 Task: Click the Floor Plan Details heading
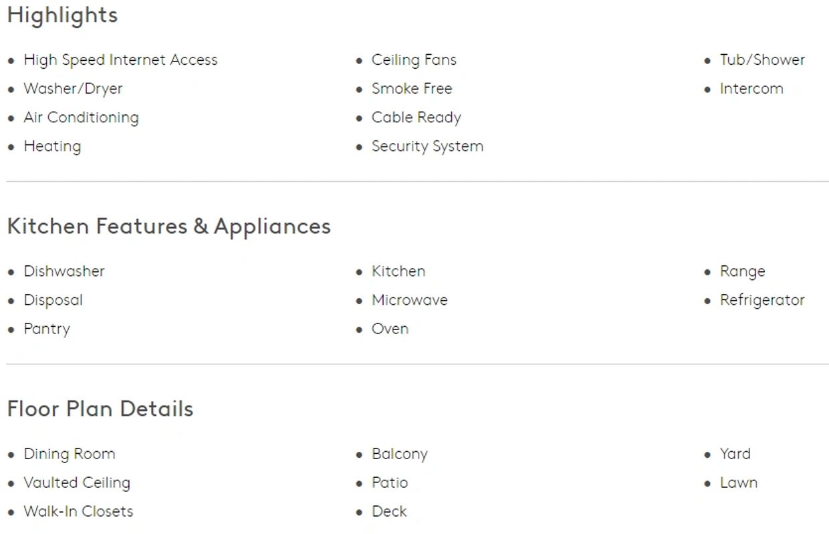100,408
